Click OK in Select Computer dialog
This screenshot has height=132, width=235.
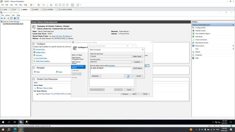click(129, 76)
